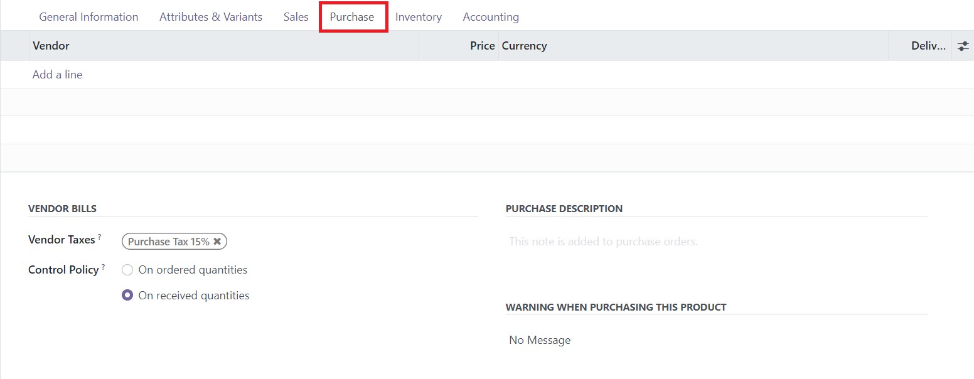This screenshot has width=974, height=379.
Task: Switch to the Inventory tab
Action: (419, 17)
